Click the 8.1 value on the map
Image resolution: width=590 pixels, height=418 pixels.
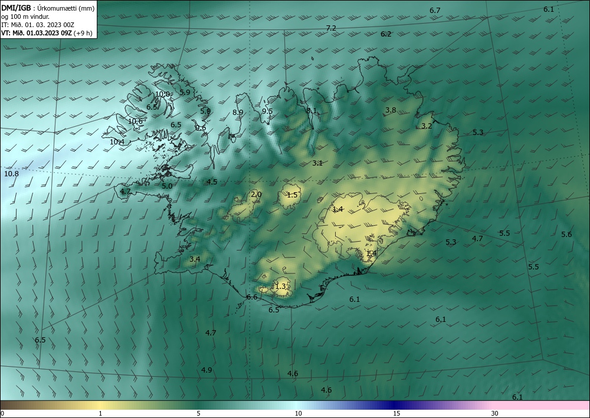tap(312, 111)
